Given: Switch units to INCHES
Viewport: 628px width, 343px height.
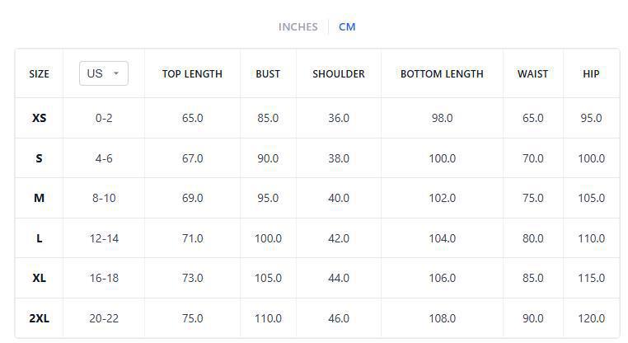Looking at the screenshot, I should [298, 26].
